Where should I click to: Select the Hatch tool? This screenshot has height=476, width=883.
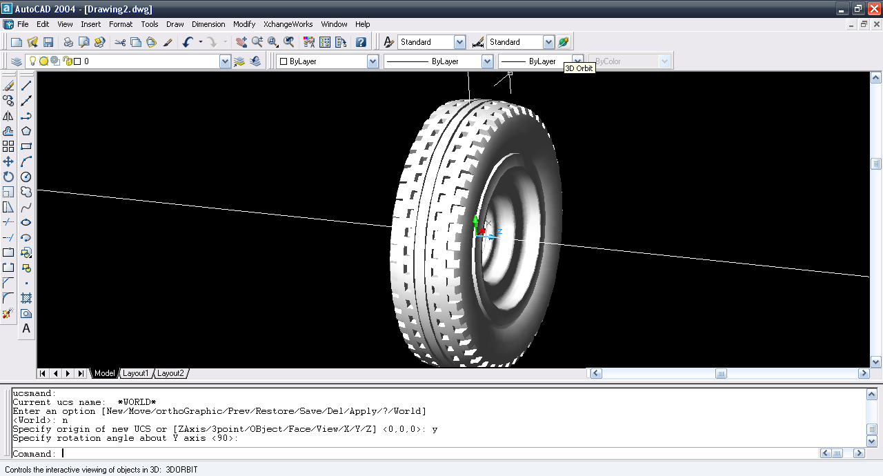pyautogui.click(x=26, y=298)
